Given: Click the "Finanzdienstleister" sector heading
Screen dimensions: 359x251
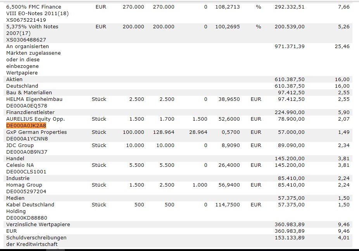Looking at the screenshot, I should tap(30, 113).
